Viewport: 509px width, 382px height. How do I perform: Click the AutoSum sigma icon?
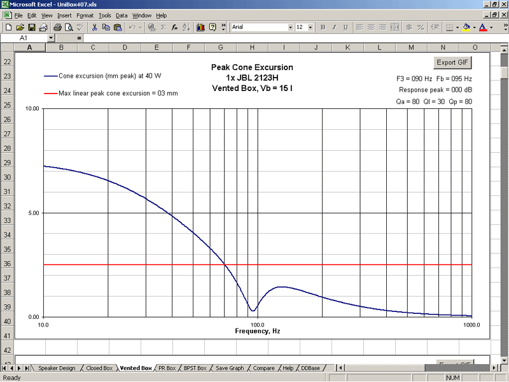164,27
